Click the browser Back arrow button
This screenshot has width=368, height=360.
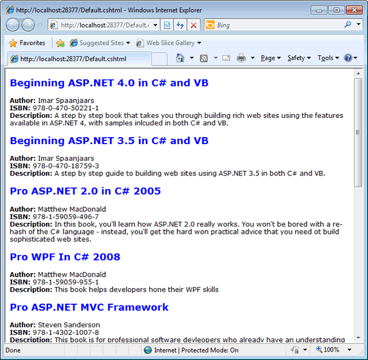[12, 25]
